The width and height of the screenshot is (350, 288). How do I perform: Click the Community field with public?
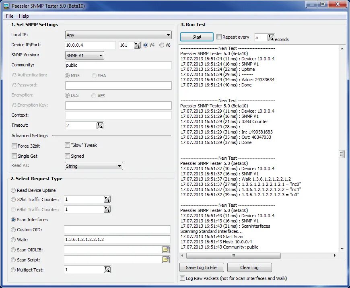pos(118,65)
